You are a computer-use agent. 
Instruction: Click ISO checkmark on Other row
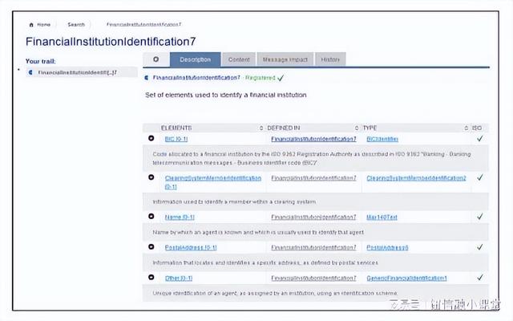(479, 278)
